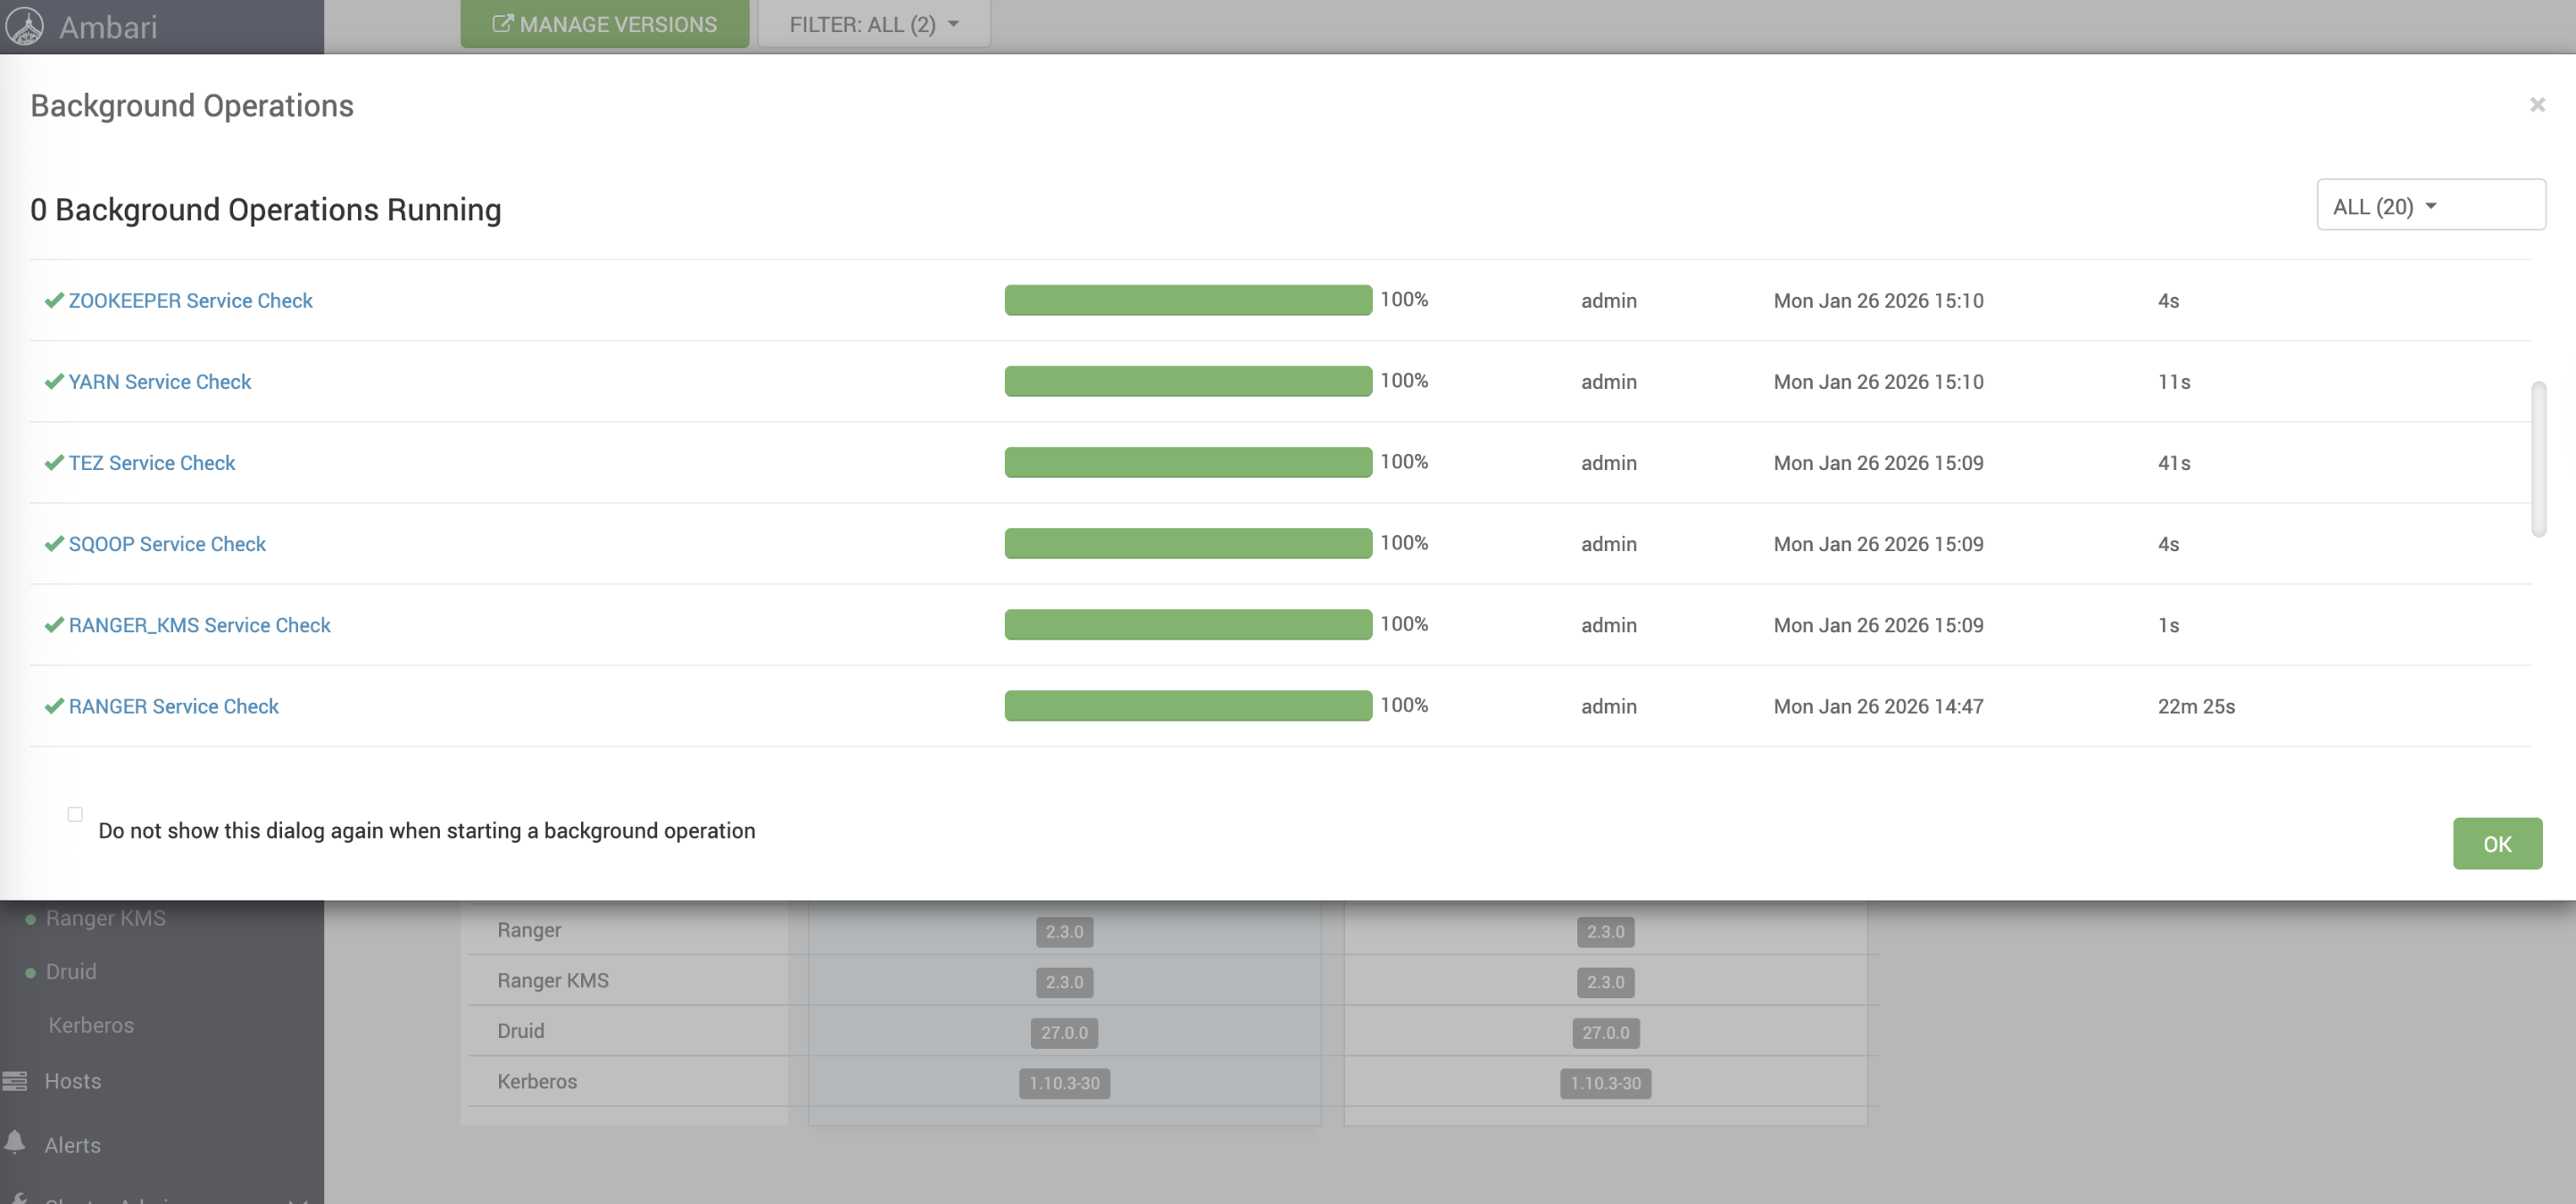Click the checkmark icon beside YARN Service Check
This screenshot has width=2576, height=1204.
click(x=54, y=382)
